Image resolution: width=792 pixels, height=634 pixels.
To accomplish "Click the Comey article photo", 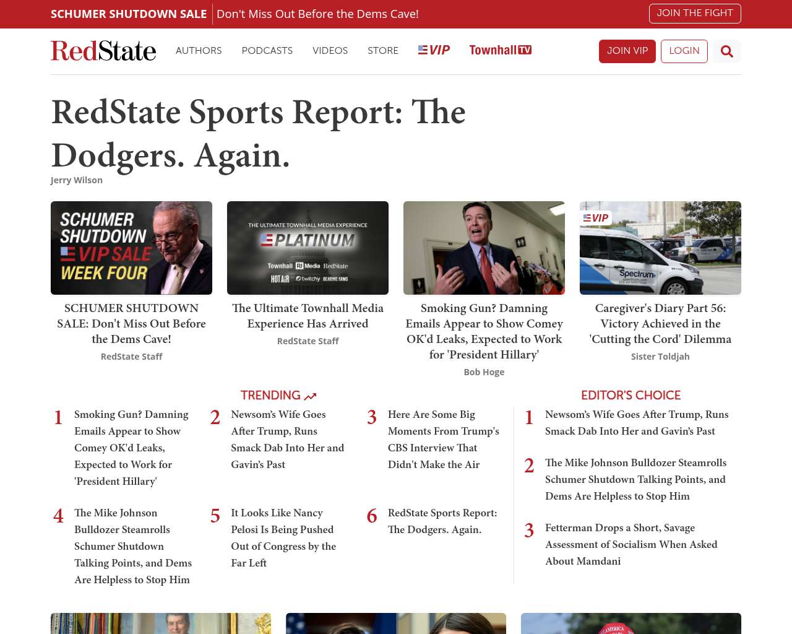I will click(484, 248).
